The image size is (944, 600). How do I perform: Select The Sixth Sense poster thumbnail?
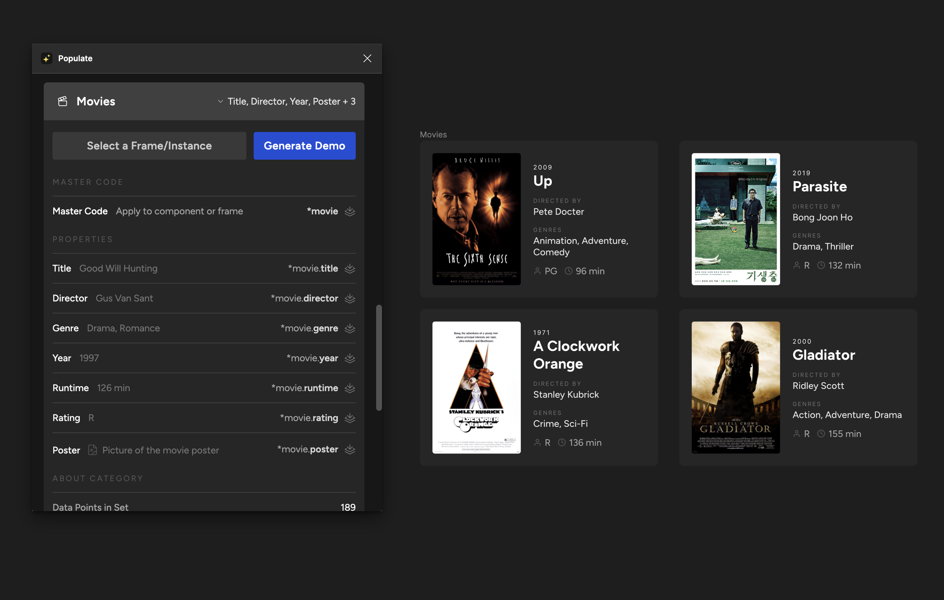tap(476, 219)
